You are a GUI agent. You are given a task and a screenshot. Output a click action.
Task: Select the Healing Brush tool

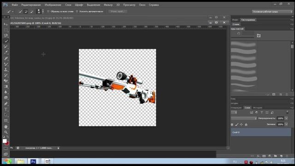[x=6, y=59]
